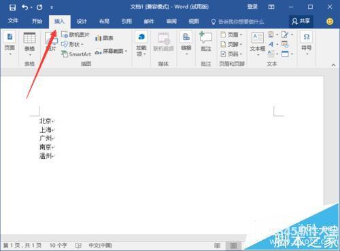Switch to the View (视图) tab
The width and height of the screenshot is (340, 251).
[194, 22]
